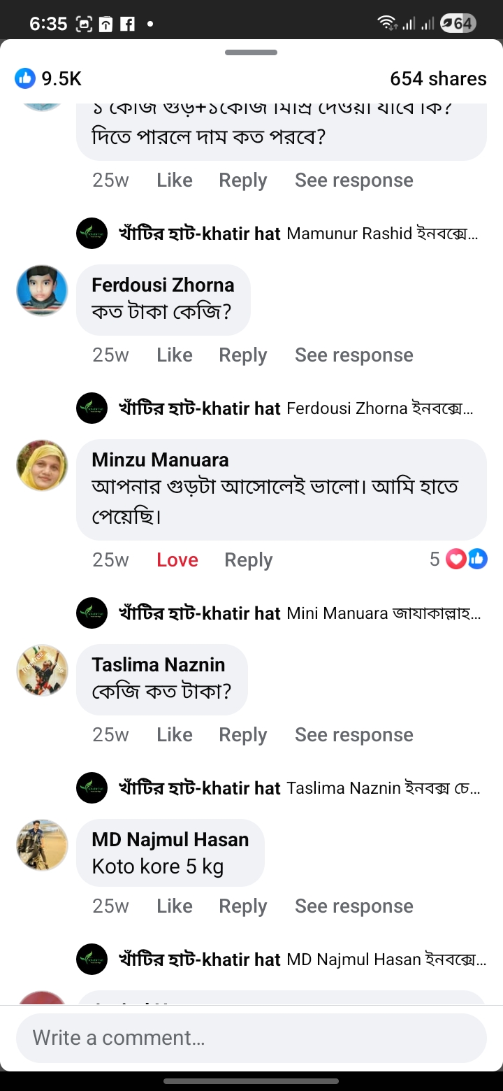Tap MD Najmul Hasan's avatar
Viewport: 503px width, 1091px height.
42,845
